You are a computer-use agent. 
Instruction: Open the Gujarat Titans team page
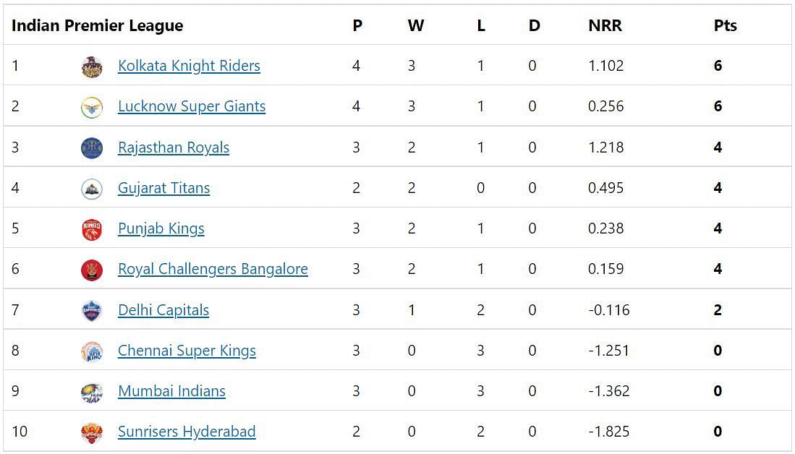tap(163, 188)
